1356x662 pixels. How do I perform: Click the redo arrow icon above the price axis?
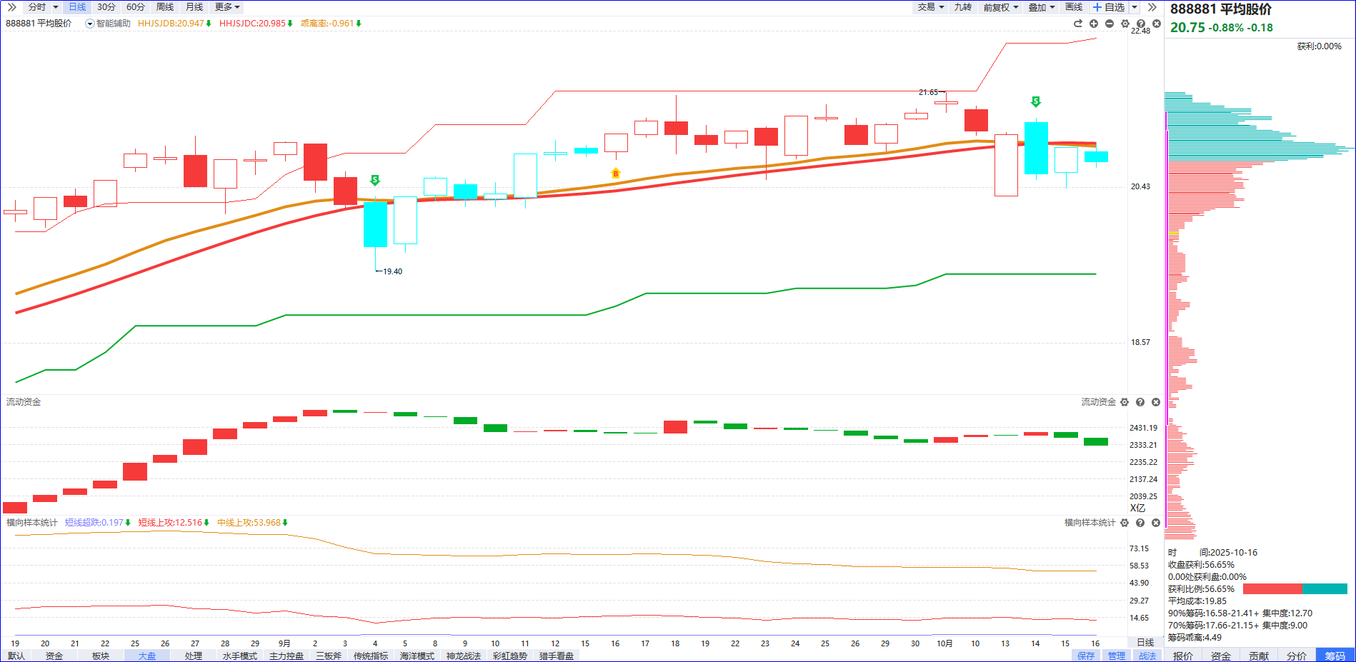[x=1078, y=24]
